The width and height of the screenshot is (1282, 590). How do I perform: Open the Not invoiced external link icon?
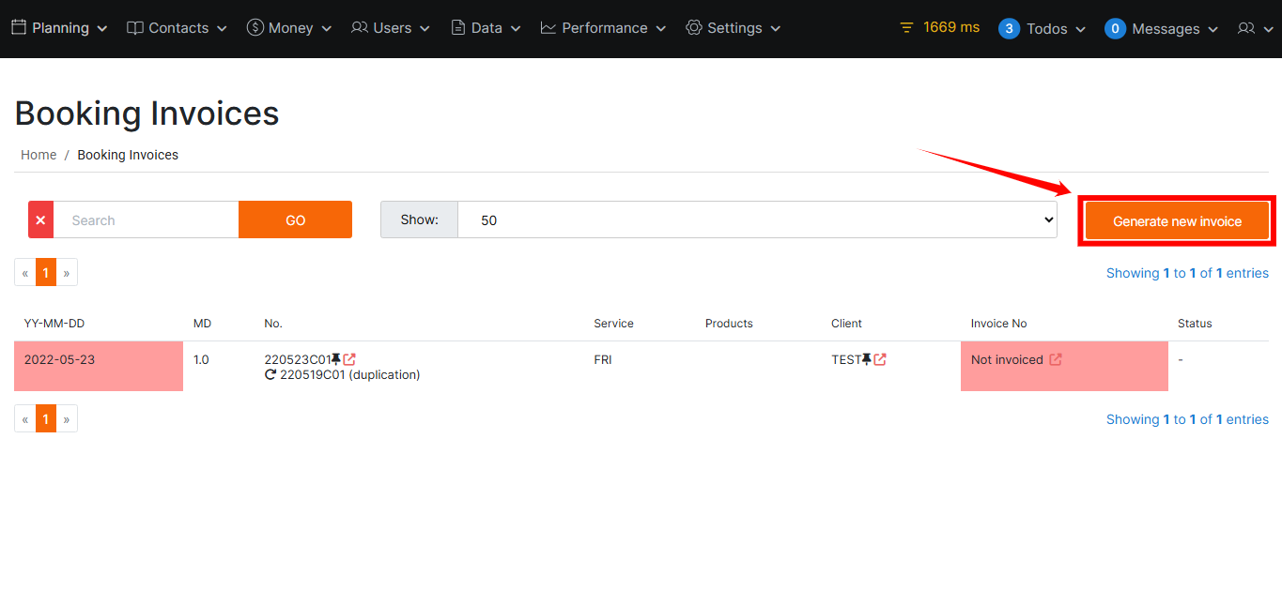click(x=1056, y=359)
